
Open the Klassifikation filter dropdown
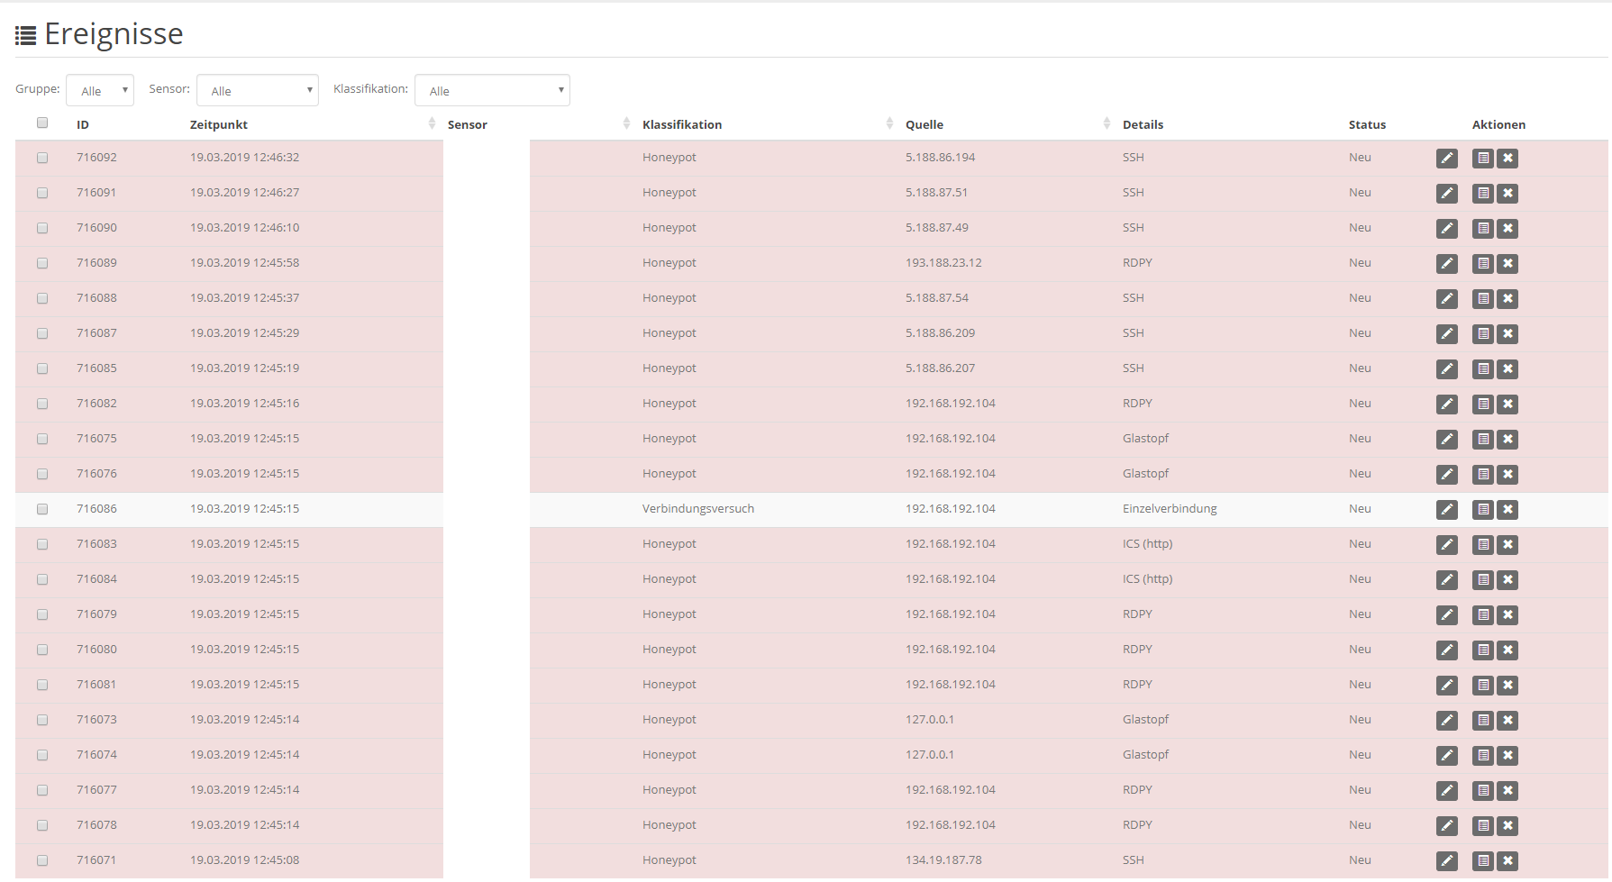point(492,90)
